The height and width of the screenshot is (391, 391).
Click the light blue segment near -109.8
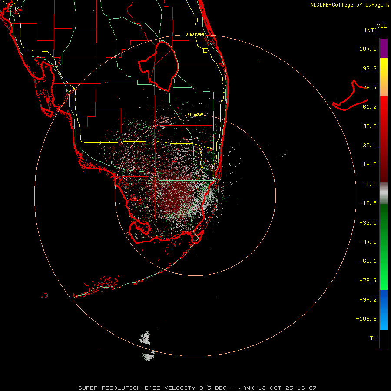[x=384, y=321]
